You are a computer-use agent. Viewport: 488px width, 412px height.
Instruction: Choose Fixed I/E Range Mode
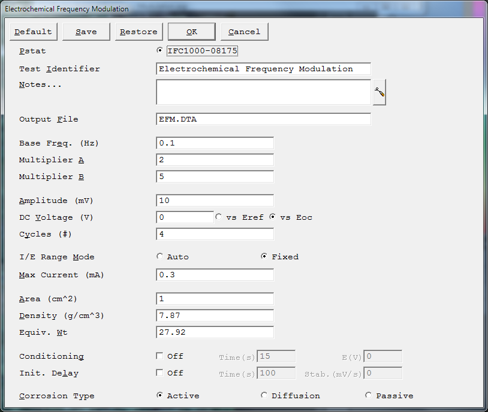[264, 256]
